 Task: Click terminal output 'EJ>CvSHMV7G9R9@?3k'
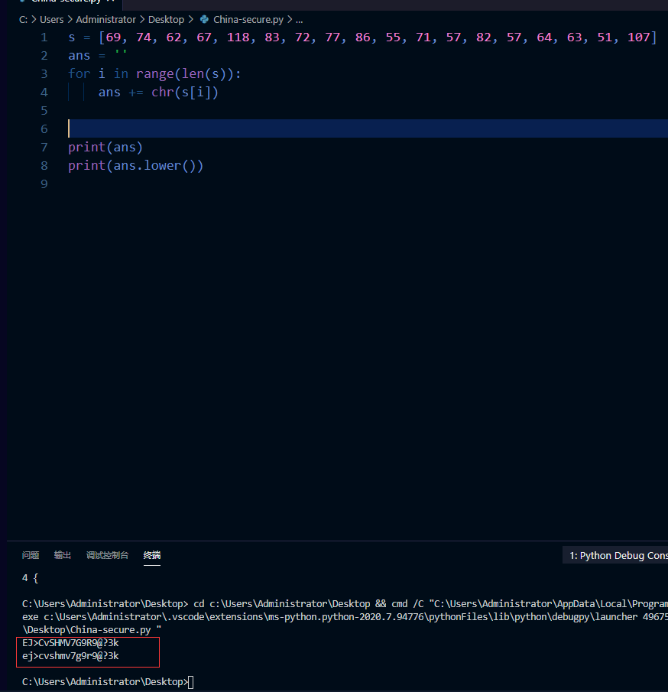[x=70, y=643]
